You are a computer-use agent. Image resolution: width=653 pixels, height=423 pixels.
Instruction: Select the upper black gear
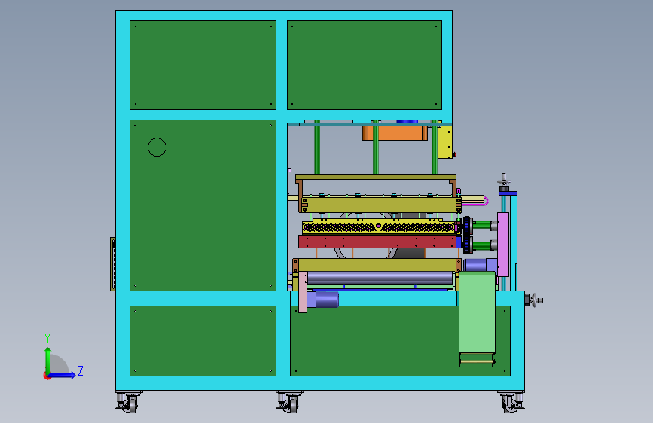point(467,226)
